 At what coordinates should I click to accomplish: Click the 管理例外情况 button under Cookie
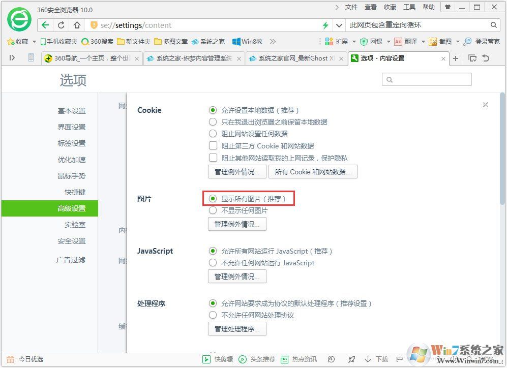[236, 171]
